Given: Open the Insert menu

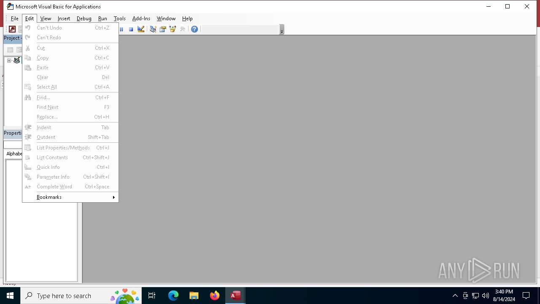Looking at the screenshot, I should (64, 19).
